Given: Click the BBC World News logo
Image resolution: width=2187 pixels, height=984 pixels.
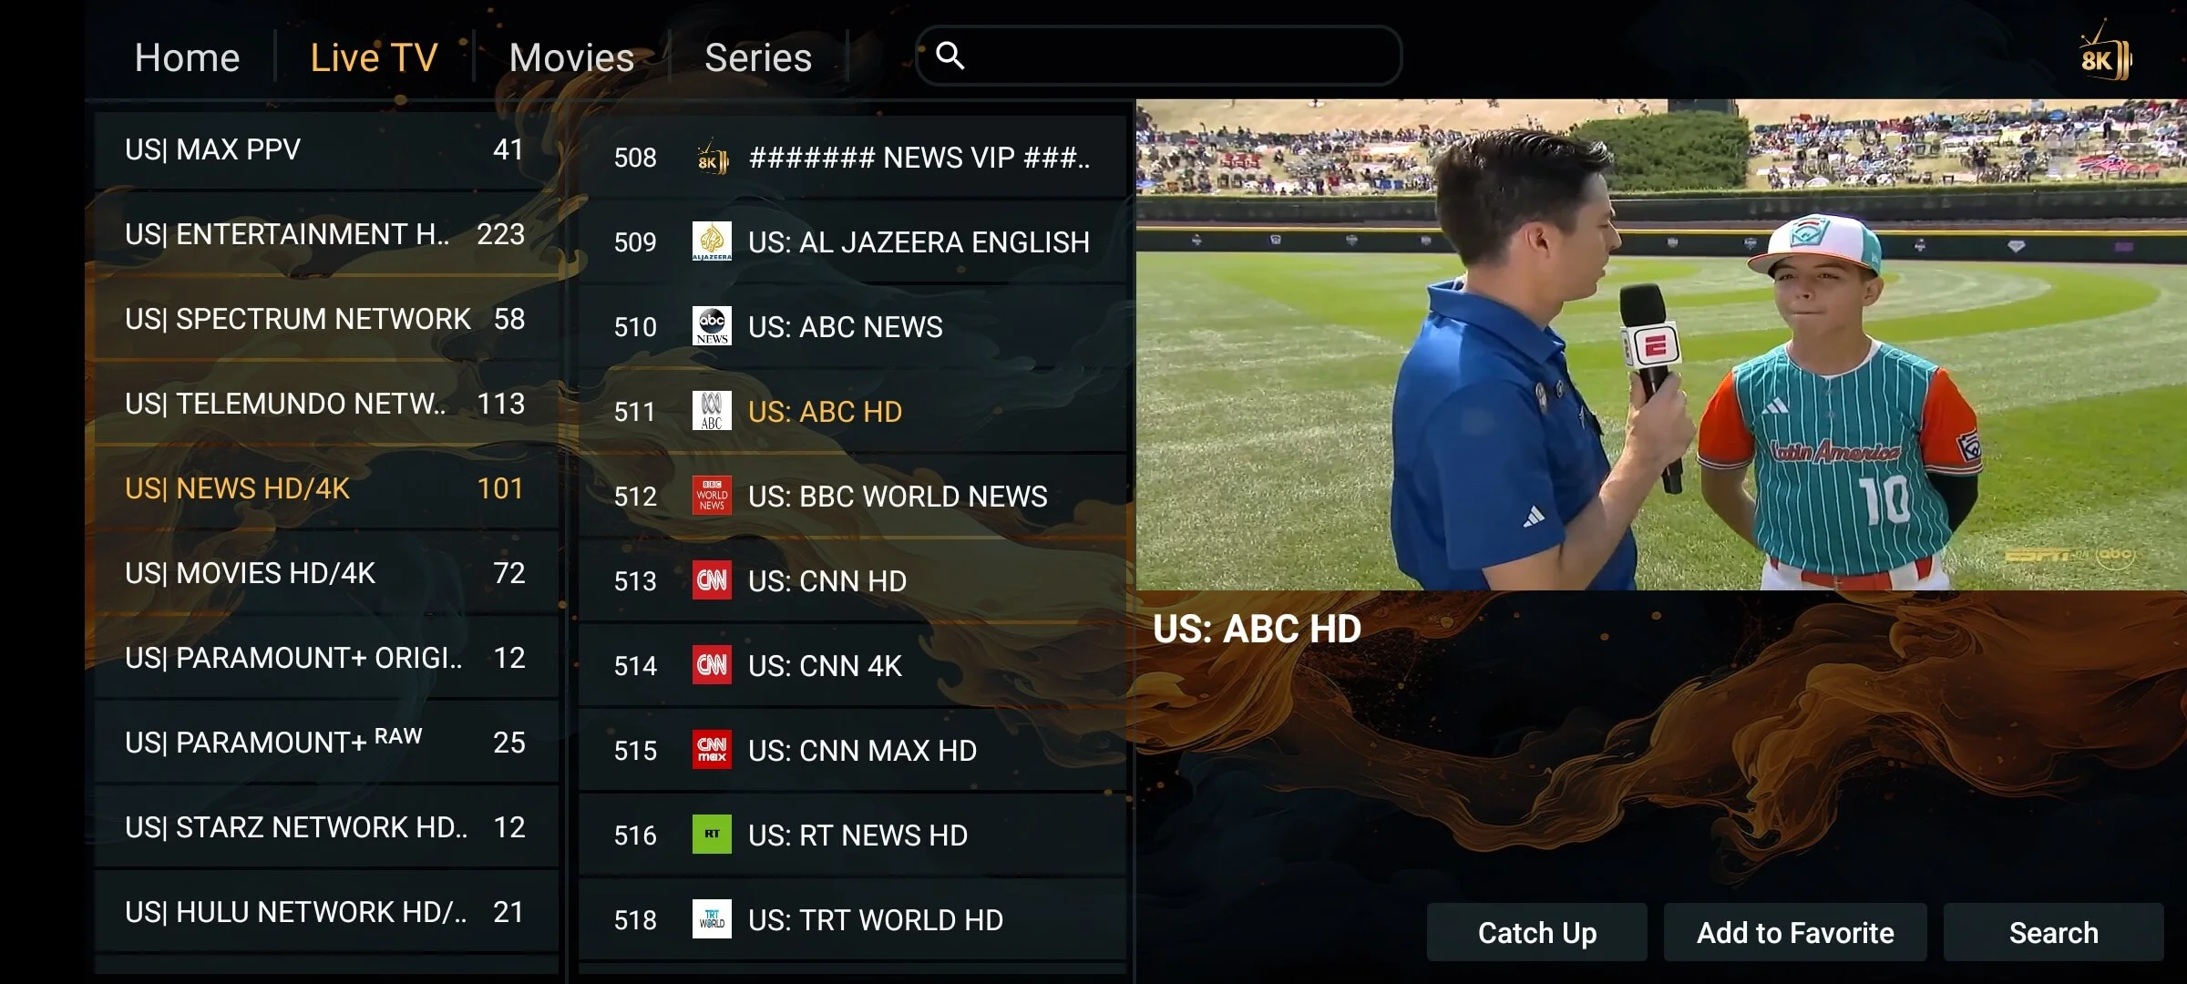Looking at the screenshot, I should click(x=712, y=496).
